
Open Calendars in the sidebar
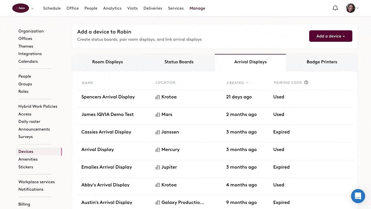pos(28,61)
